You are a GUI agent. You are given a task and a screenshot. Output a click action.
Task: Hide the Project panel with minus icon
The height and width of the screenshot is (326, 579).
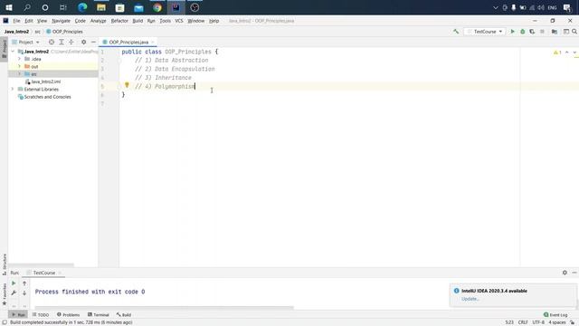(93, 43)
